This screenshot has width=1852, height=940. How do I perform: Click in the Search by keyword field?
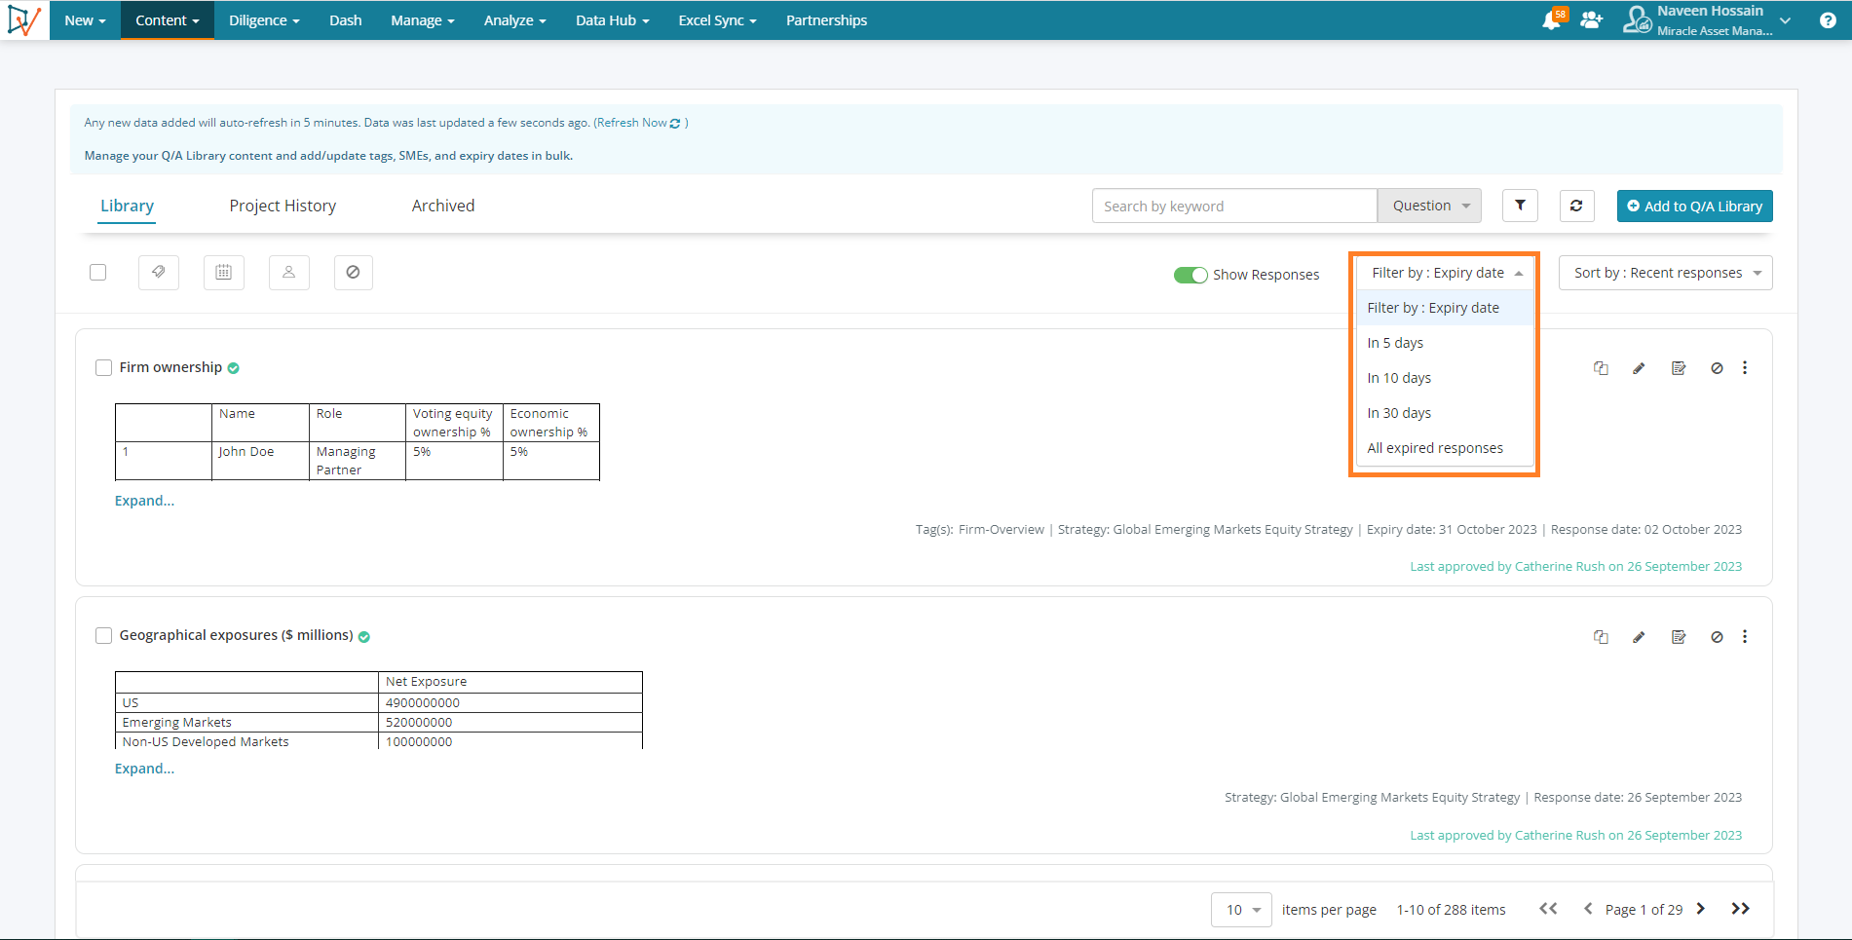(x=1234, y=206)
